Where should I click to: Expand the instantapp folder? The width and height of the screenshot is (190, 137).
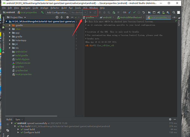[10, 40]
